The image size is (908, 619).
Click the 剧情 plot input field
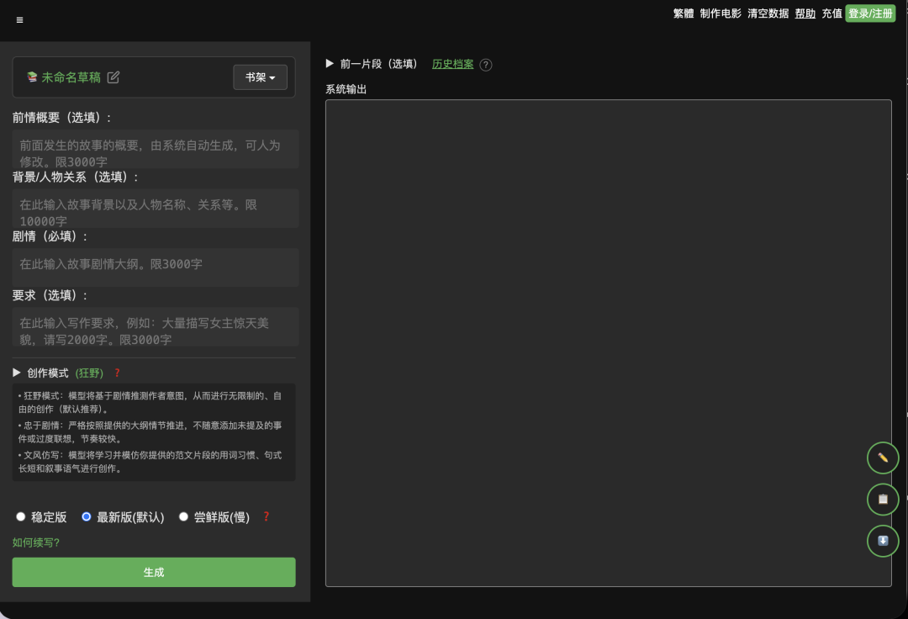click(x=156, y=267)
